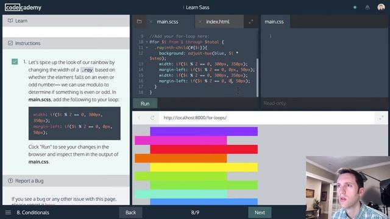This screenshot has height=219, width=390.
Task: Collapse the .ray:nth-child fold arrow
Action: (147, 47)
